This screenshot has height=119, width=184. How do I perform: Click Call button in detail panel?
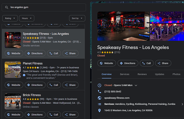point(147,63)
